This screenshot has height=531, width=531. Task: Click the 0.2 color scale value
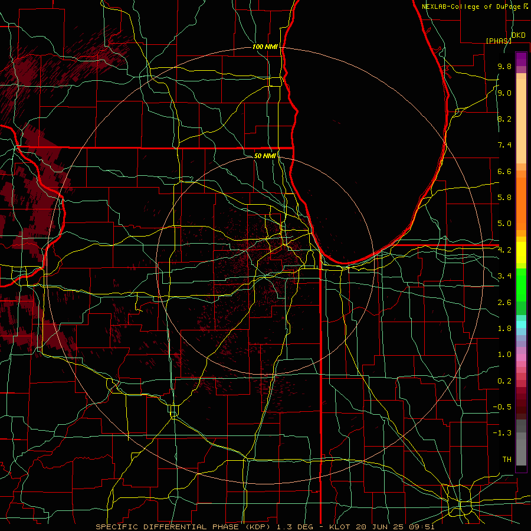click(504, 381)
